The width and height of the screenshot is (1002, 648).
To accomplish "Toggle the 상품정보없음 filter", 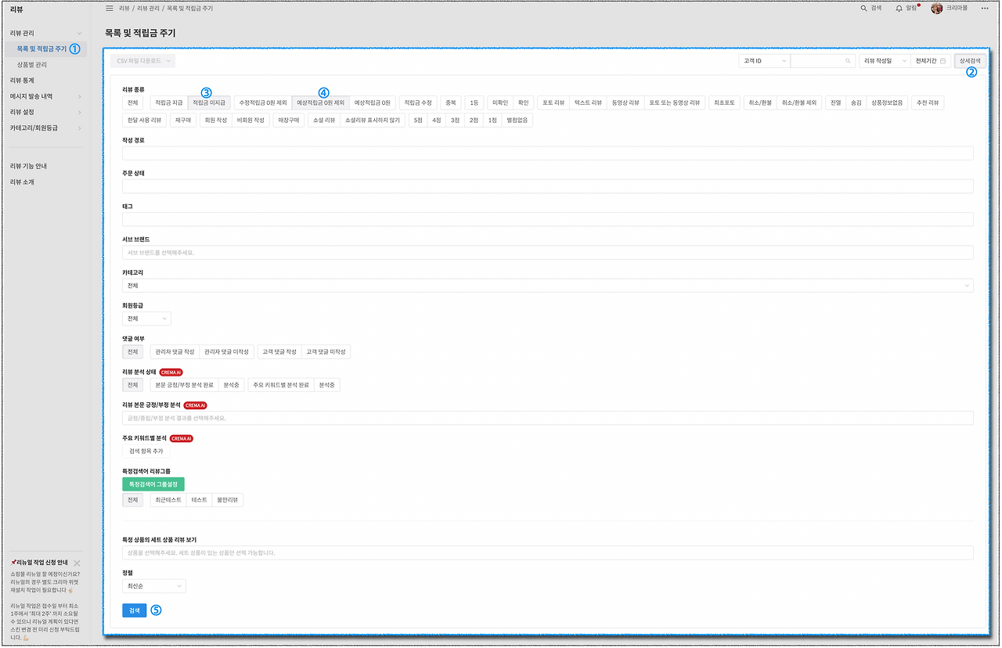I will [x=887, y=103].
